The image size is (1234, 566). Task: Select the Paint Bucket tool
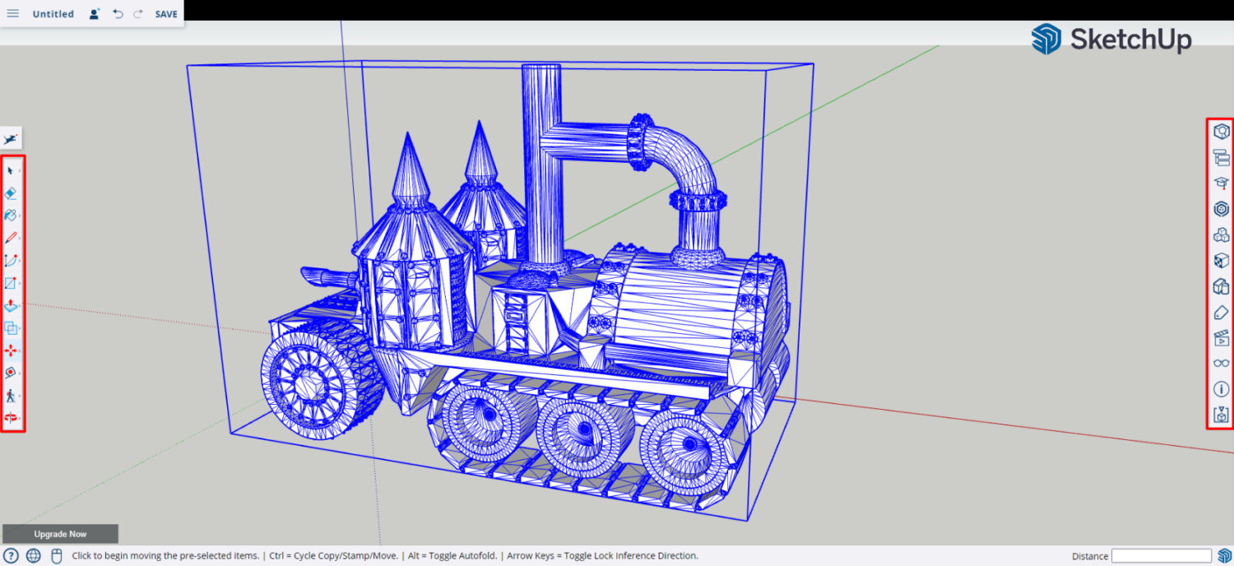pyautogui.click(x=12, y=217)
